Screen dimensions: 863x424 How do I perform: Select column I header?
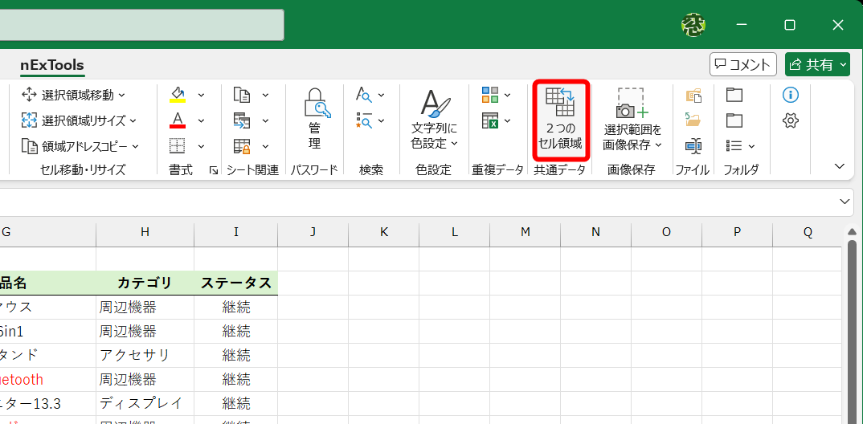235,232
